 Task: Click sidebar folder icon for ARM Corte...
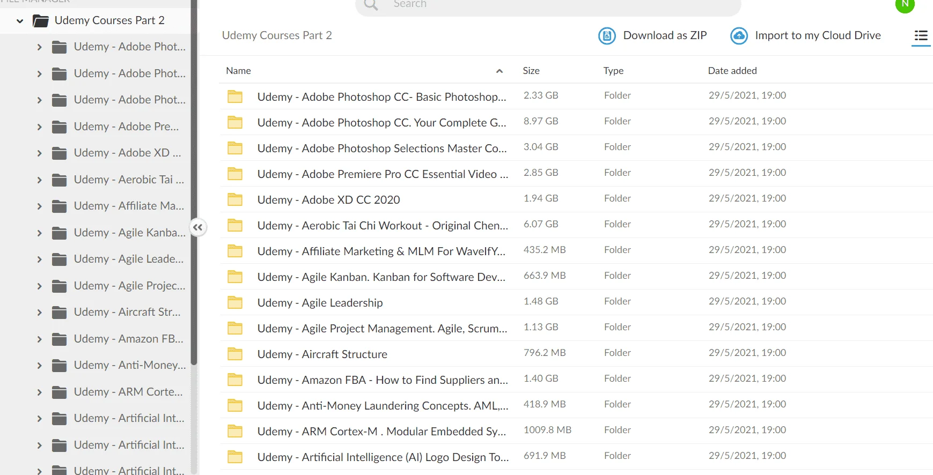tap(59, 392)
